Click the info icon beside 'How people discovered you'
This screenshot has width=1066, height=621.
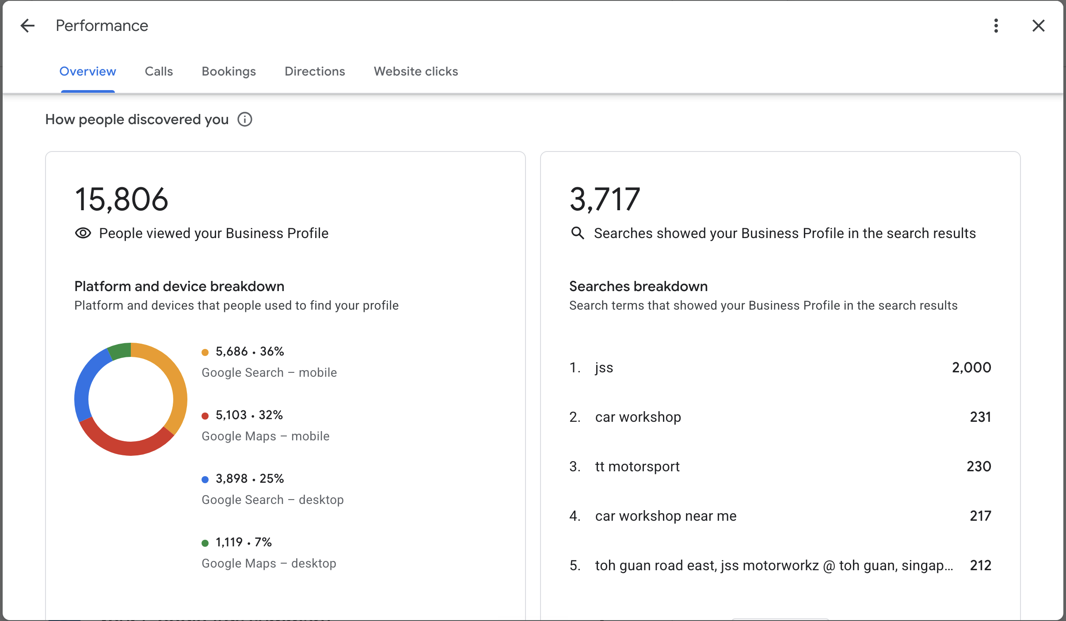point(245,119)
